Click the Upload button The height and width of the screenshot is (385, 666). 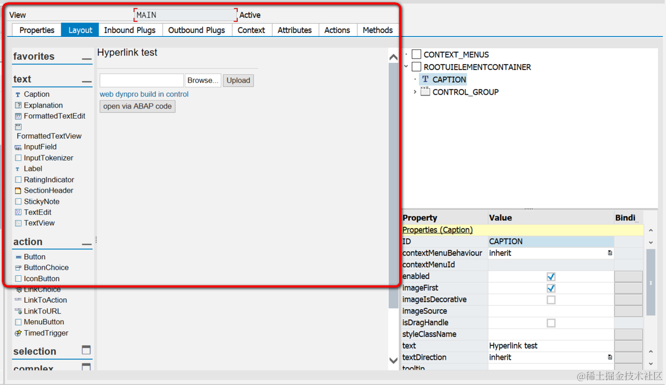tap(238, 80)
